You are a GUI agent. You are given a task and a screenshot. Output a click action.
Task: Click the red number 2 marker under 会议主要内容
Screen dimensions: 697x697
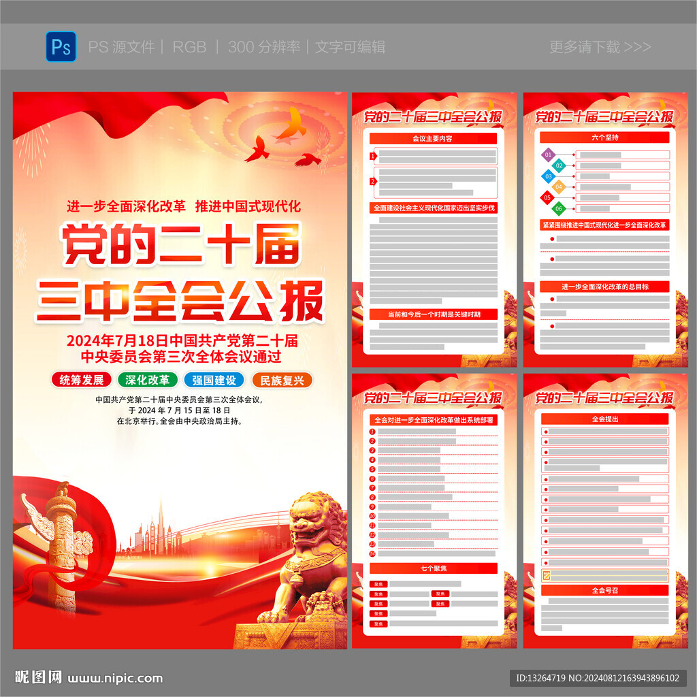[x=373, y=181]
